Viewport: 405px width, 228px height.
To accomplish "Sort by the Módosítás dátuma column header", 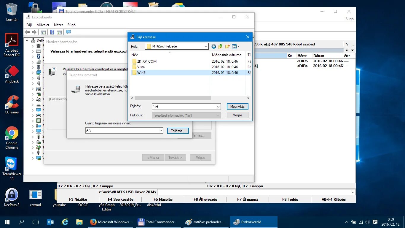I will click(x=227, y=55).
